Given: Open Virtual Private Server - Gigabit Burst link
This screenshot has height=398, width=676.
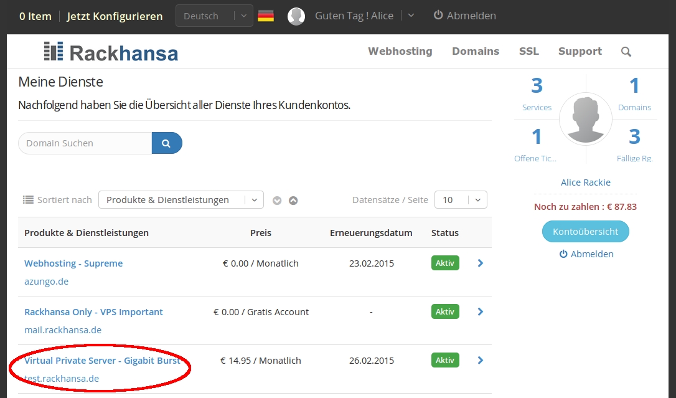Looking at the screenshot, I should point(102,361).
